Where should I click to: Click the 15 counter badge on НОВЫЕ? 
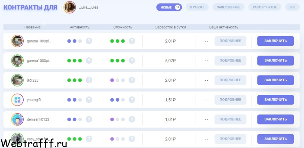(x=177, y=7)
